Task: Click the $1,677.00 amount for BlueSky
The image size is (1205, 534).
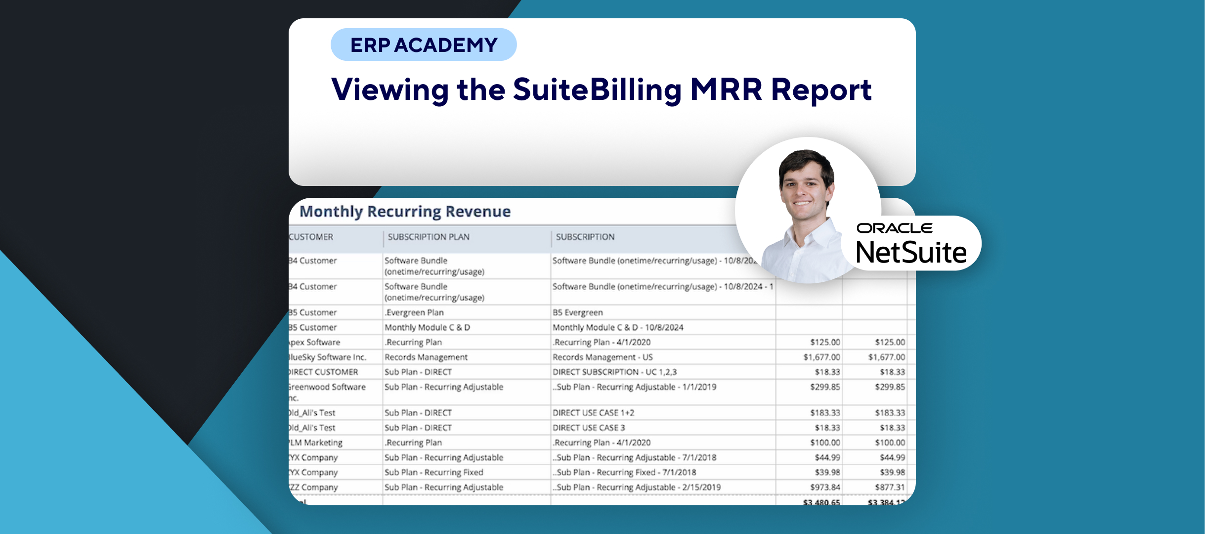Action: [821, 357]
